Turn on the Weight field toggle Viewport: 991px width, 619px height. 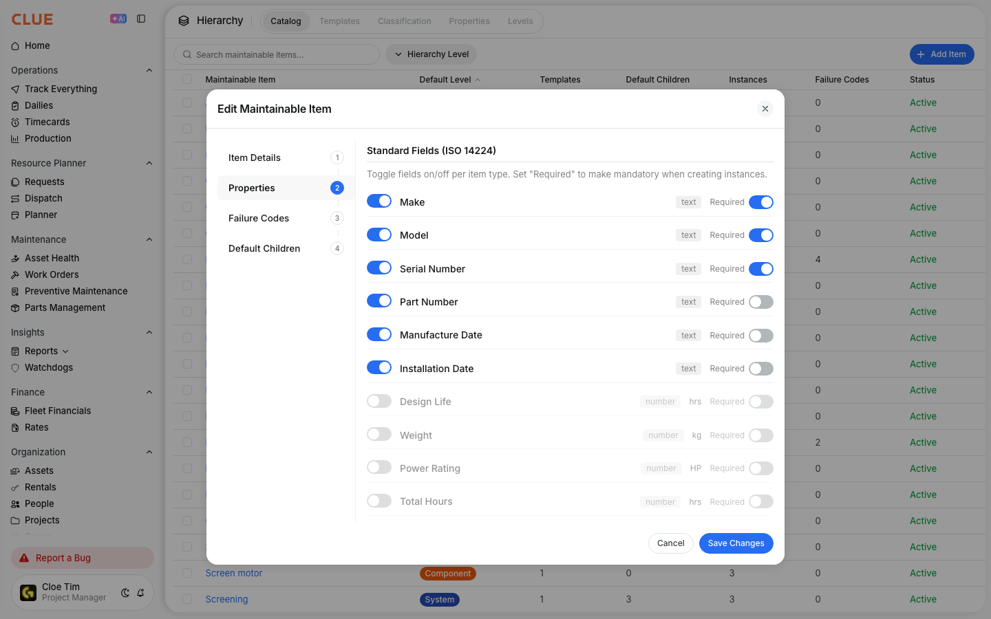[x=379, y=435]
